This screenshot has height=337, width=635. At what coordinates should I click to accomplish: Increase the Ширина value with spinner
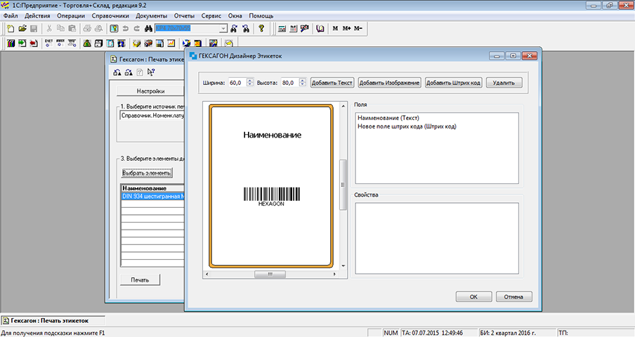coord(249,81)
